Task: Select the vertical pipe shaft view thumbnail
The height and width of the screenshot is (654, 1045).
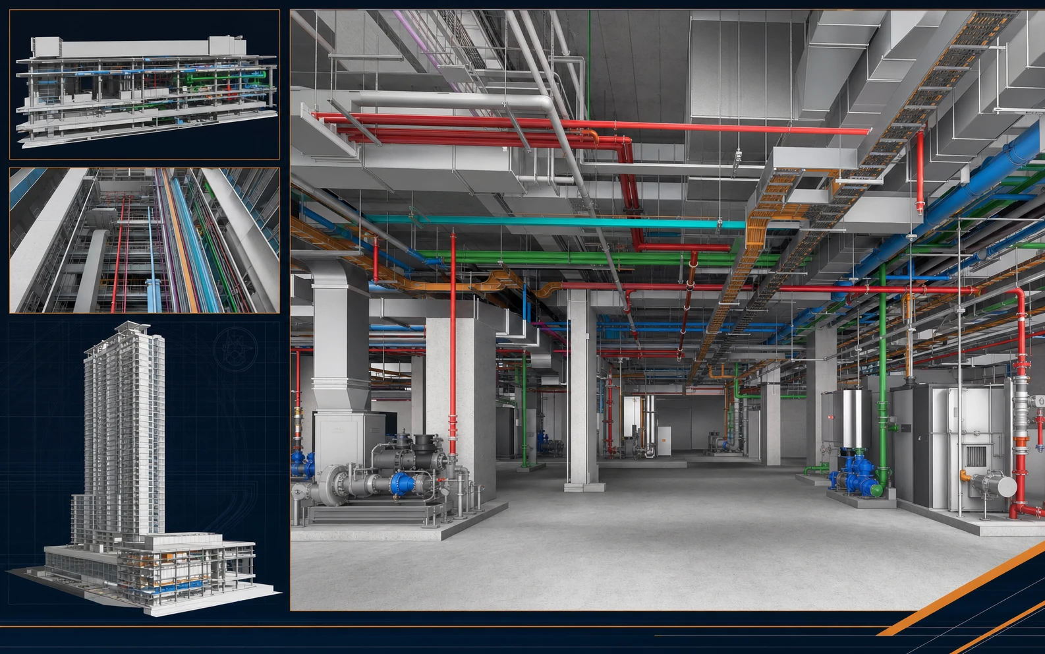Action: [144, 240]
